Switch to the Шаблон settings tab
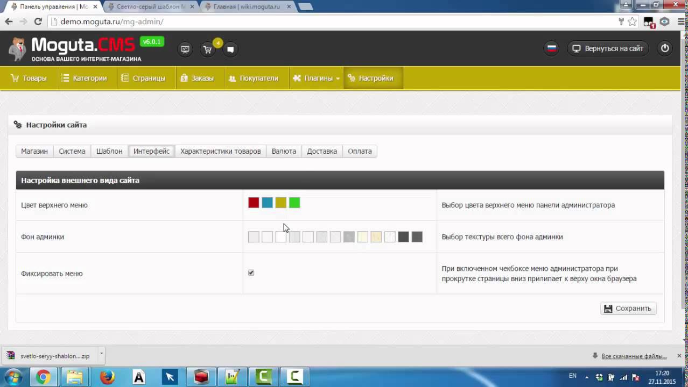 109,151
